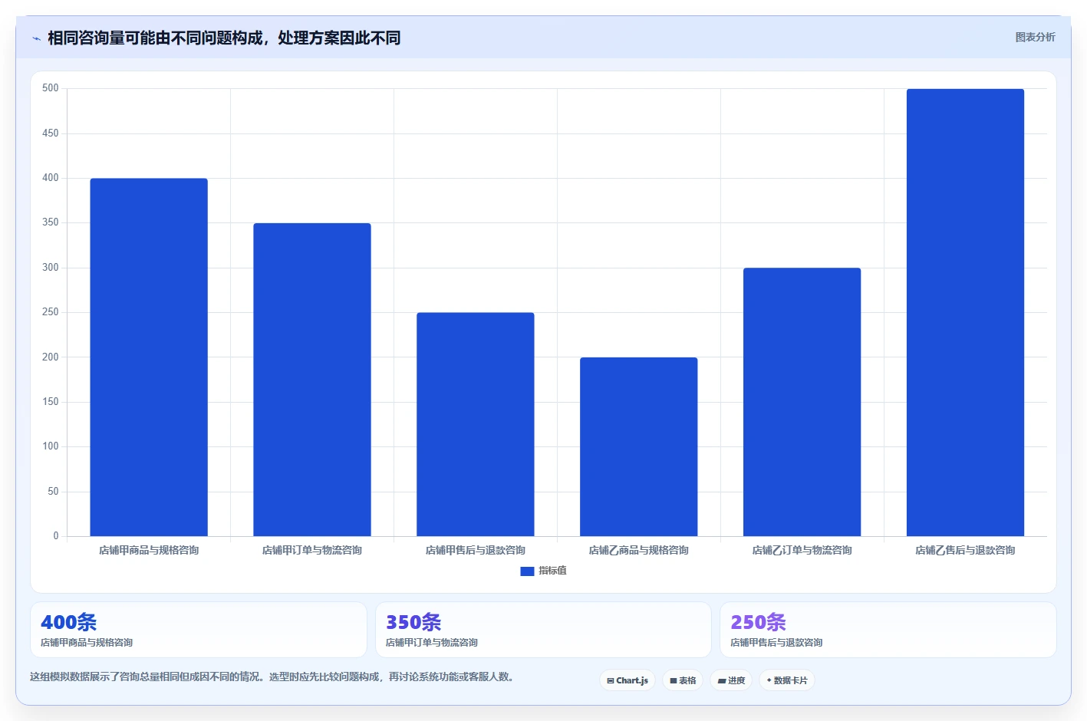Image resolution: width=1087 pixels, height=721 pixels.
Task: Open the 350条 data card
Action: coord(543,630)
